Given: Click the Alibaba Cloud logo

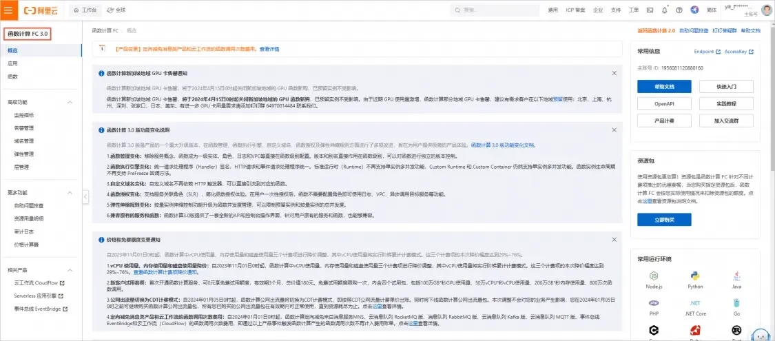Looking at the screenshot, I should [x=39, y=10].
